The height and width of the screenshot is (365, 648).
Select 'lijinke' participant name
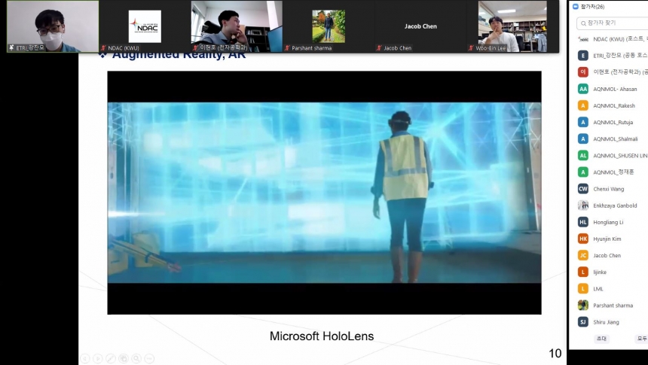click(x=600, y=272)
